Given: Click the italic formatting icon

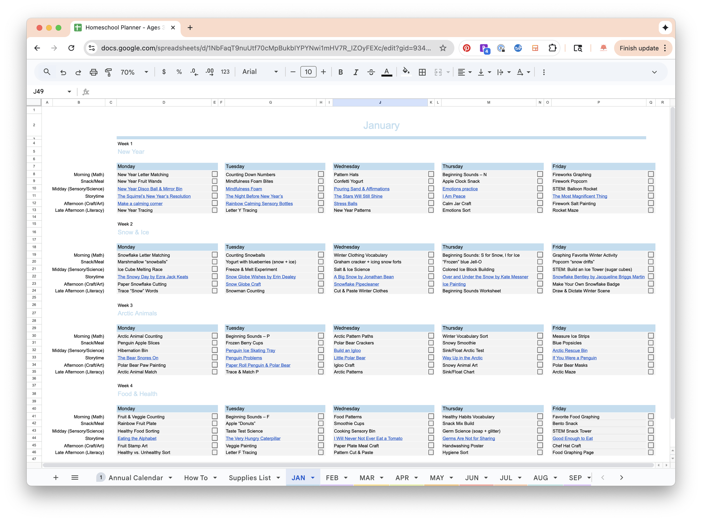Looking at the screenshot, I should [x=355, y=72].
